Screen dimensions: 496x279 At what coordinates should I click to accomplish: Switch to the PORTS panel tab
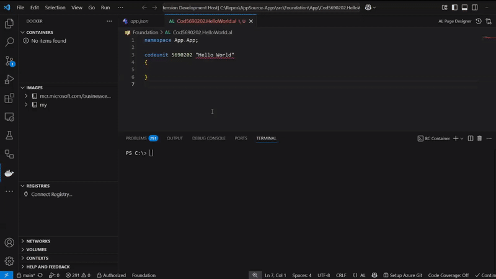(241, 138)
